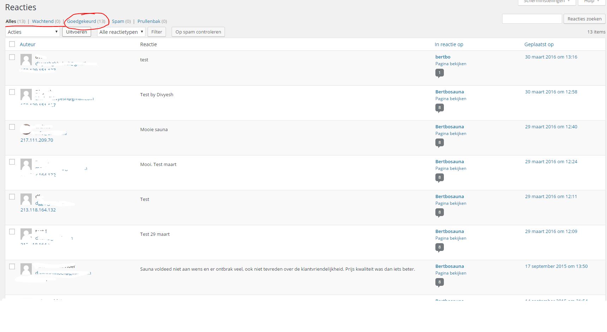Open comment bubble in 12:11 'Test' row
Image resolution: width=607 pixels, height=332 pixels.
click(x=439, y=213)
